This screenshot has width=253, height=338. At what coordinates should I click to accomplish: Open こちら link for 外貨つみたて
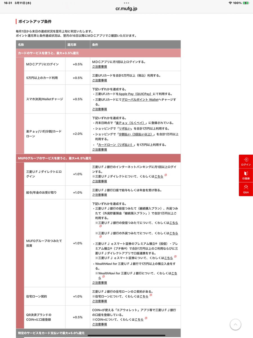(x=174, y=233)
